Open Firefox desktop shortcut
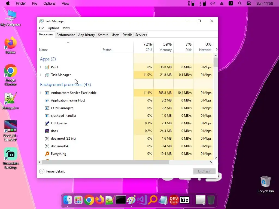This screenshot has height=209, width=279. click(11, 45)
